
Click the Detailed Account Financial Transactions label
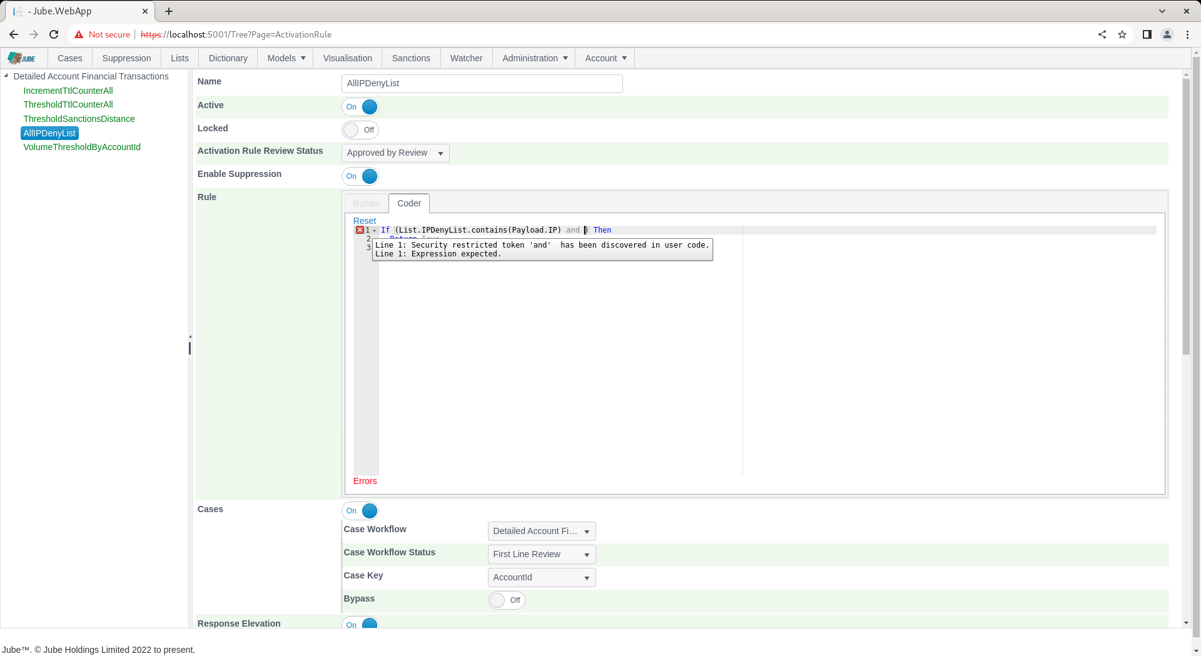(x=91, y=76)
